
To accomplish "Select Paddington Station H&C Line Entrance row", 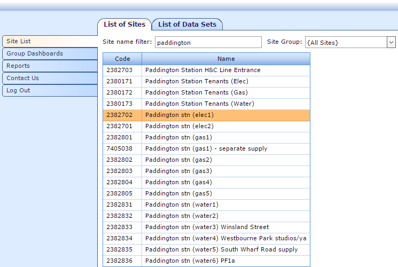I will pos(206,70).
